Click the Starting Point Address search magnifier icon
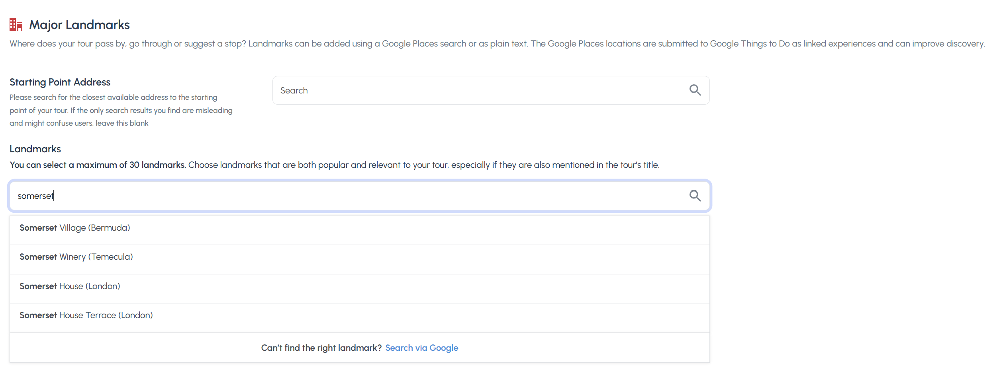 pyautogui.click(x=695, y=90)
